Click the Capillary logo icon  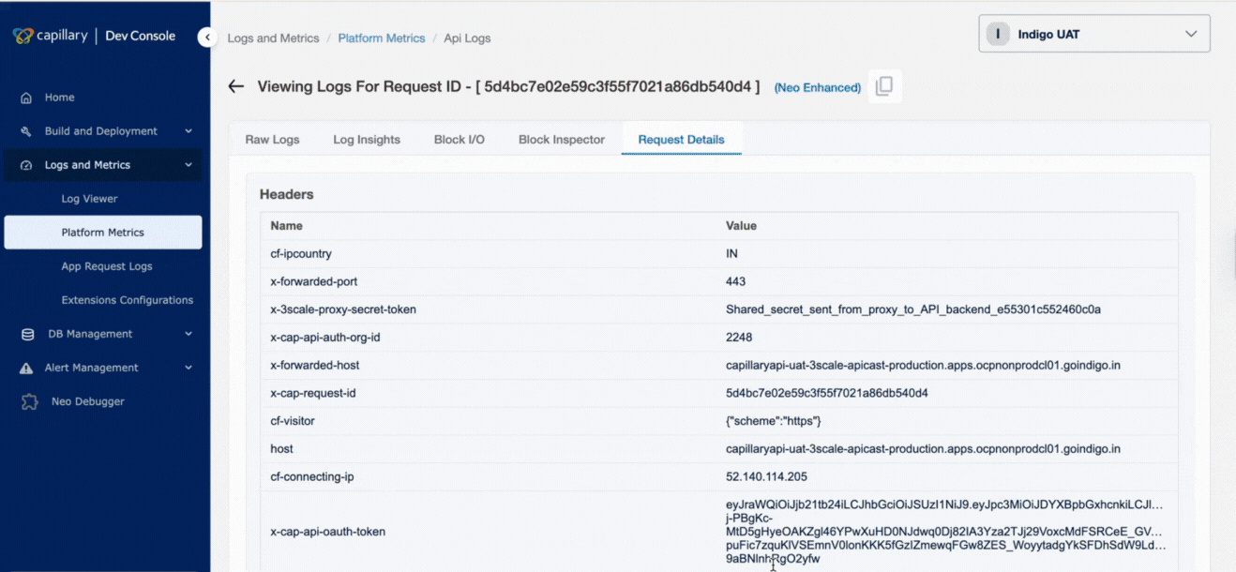(23, 36)
